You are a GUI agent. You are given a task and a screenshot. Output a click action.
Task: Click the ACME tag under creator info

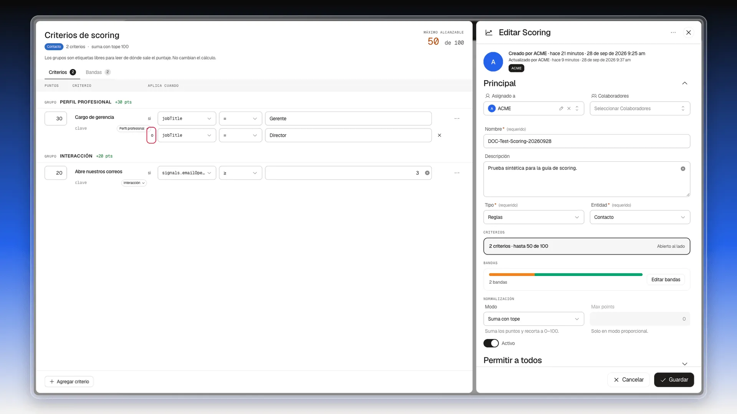[x=516, y=68]
